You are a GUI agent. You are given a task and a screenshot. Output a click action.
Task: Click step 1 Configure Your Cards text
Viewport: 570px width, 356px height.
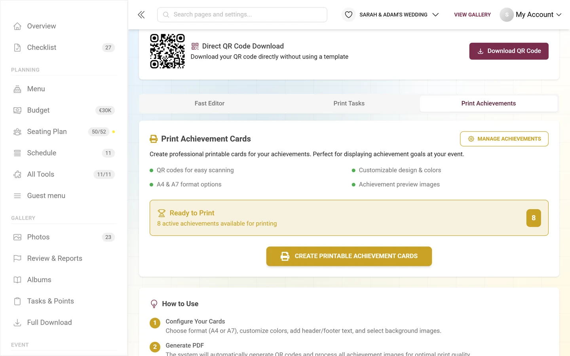click(x=195, y=322)
